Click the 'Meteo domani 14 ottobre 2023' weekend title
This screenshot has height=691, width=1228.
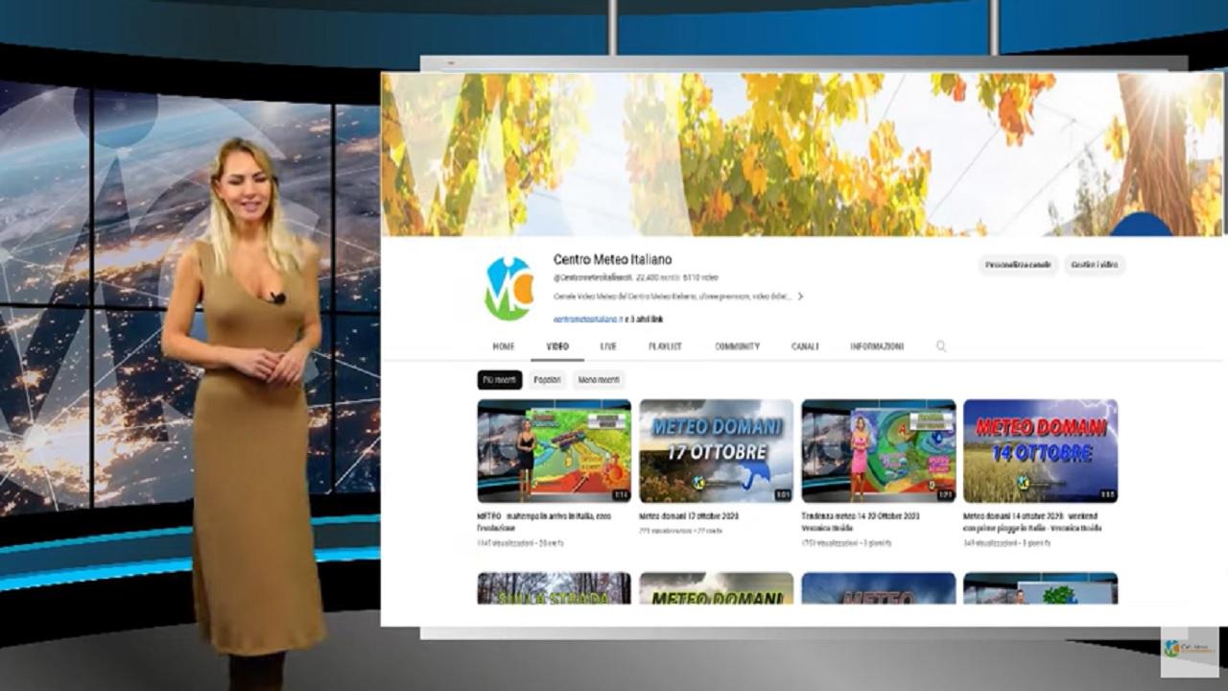(1031, 521)
